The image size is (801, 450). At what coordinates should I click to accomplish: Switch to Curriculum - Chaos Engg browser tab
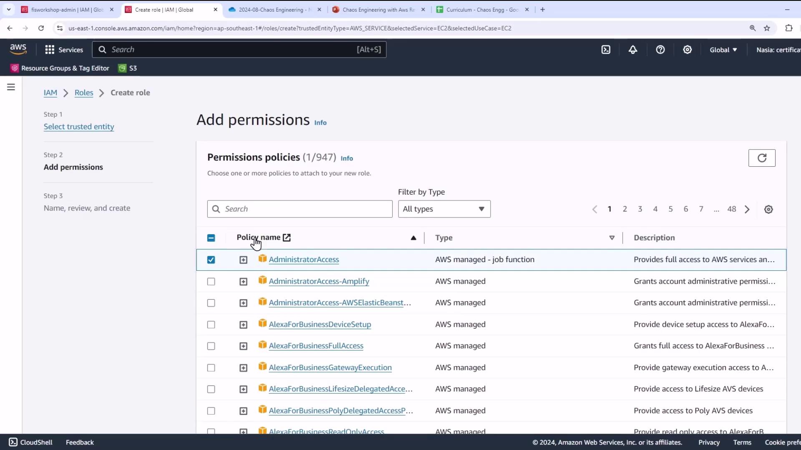481,10
